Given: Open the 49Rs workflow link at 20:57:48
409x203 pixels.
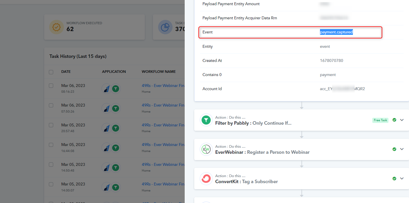Looking at the screenshot, I should [x=163, y=125].
